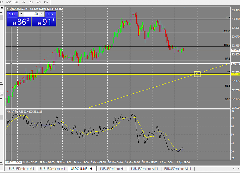Image resolution: width=240 pixels, height=173 pixels.
Task: Click the 92.862 current price label
Action: pos(235,50)
